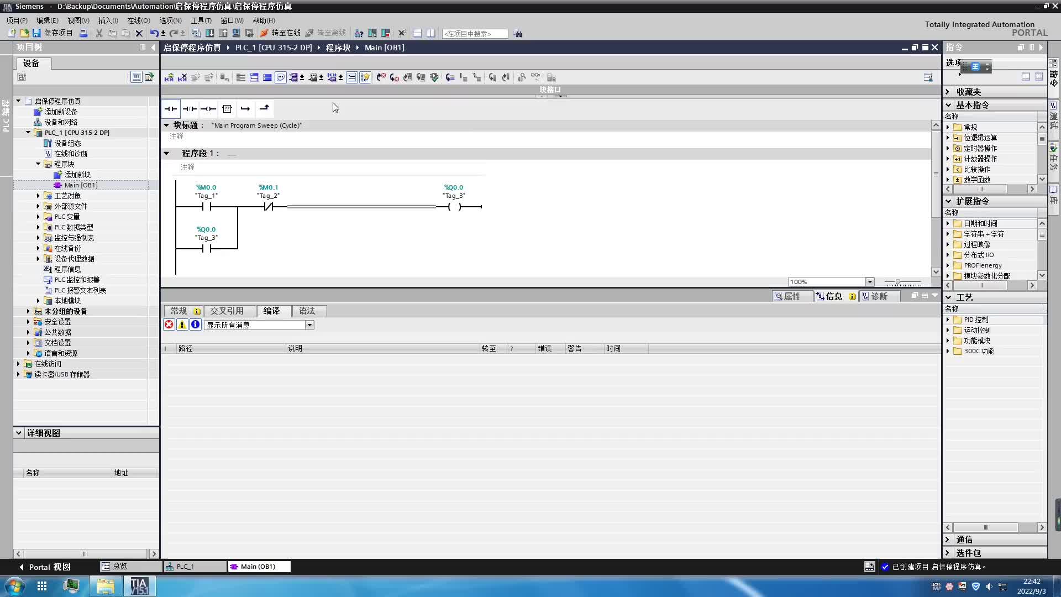The height and width of the screenshot is (597, 1061).
Task: Click the open branch icon
Action: tap(245, 108)
